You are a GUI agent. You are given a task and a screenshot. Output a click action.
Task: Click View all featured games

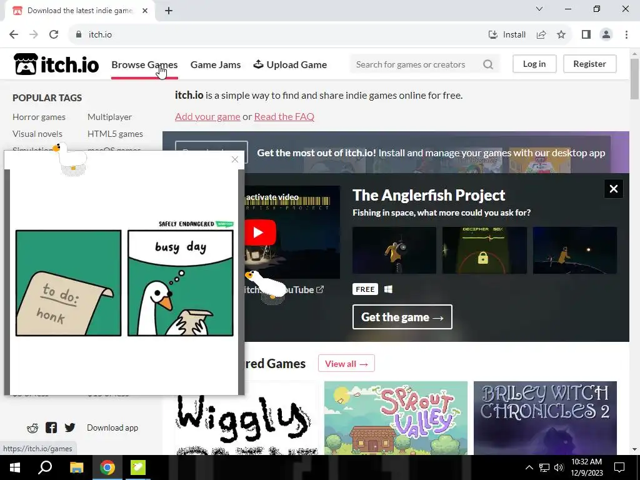tap(346, 363)
